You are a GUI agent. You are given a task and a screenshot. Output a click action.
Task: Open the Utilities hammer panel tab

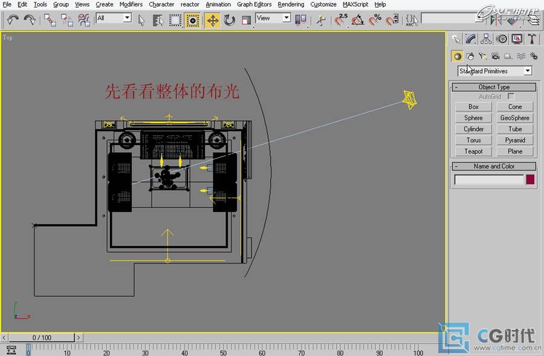coord(532,39)
